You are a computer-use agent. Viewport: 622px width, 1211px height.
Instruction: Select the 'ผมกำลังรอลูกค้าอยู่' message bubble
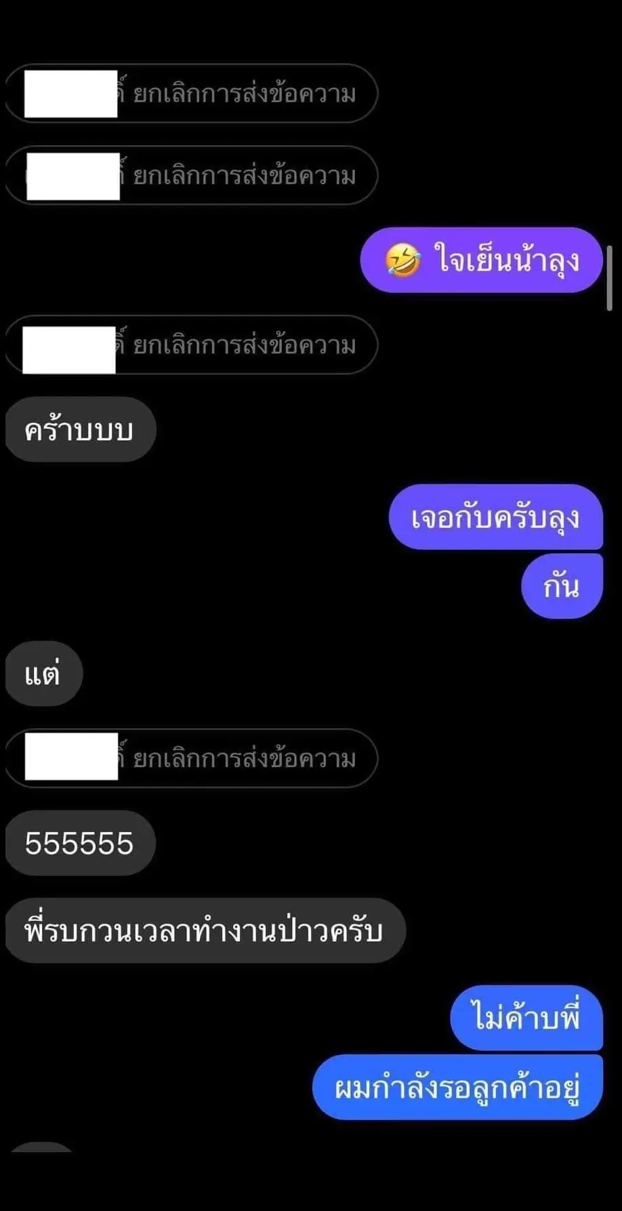coord(457,1087)
